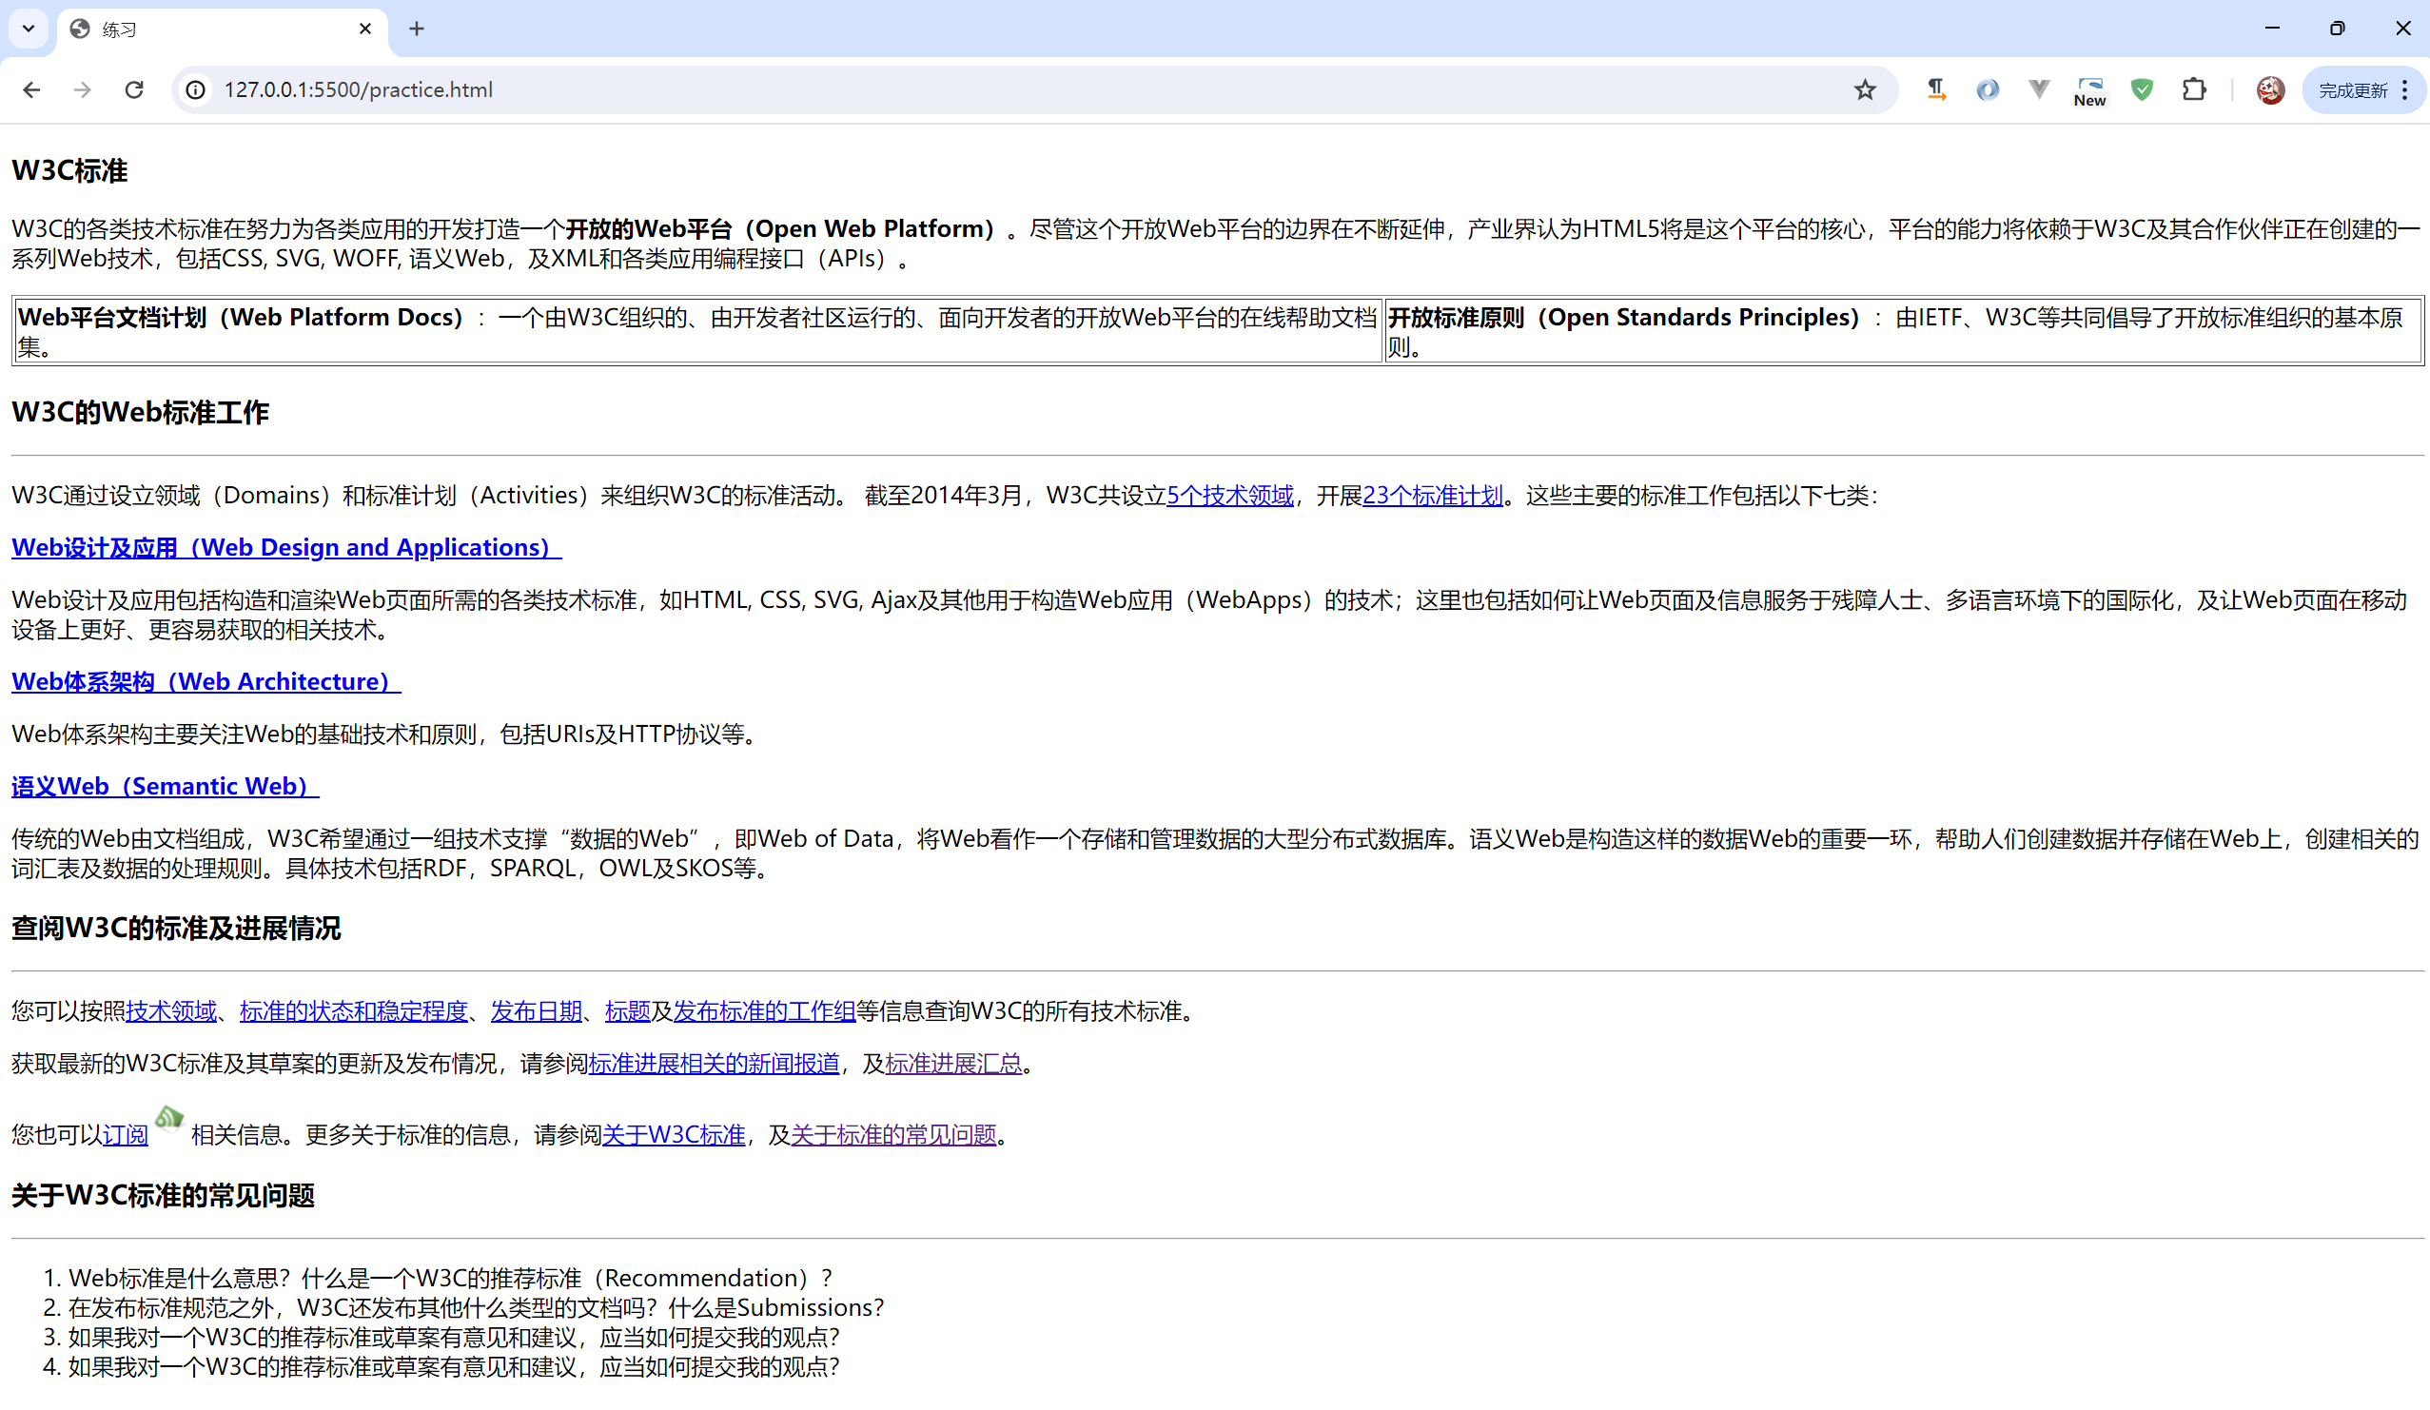Open the clown avatar profile icon
The width and height of the screenshot is (2430, 1410).
click(x=2270, y=89)
